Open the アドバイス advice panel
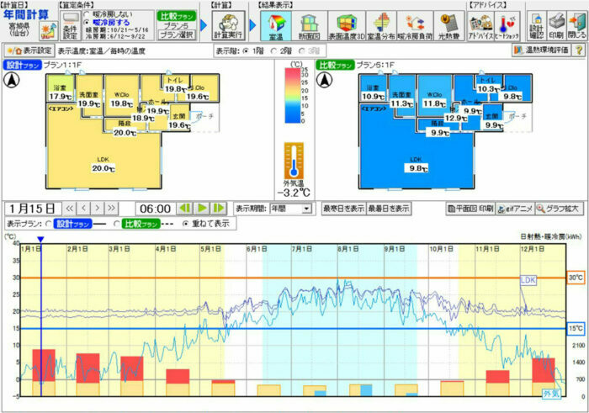 click(480, 25)
